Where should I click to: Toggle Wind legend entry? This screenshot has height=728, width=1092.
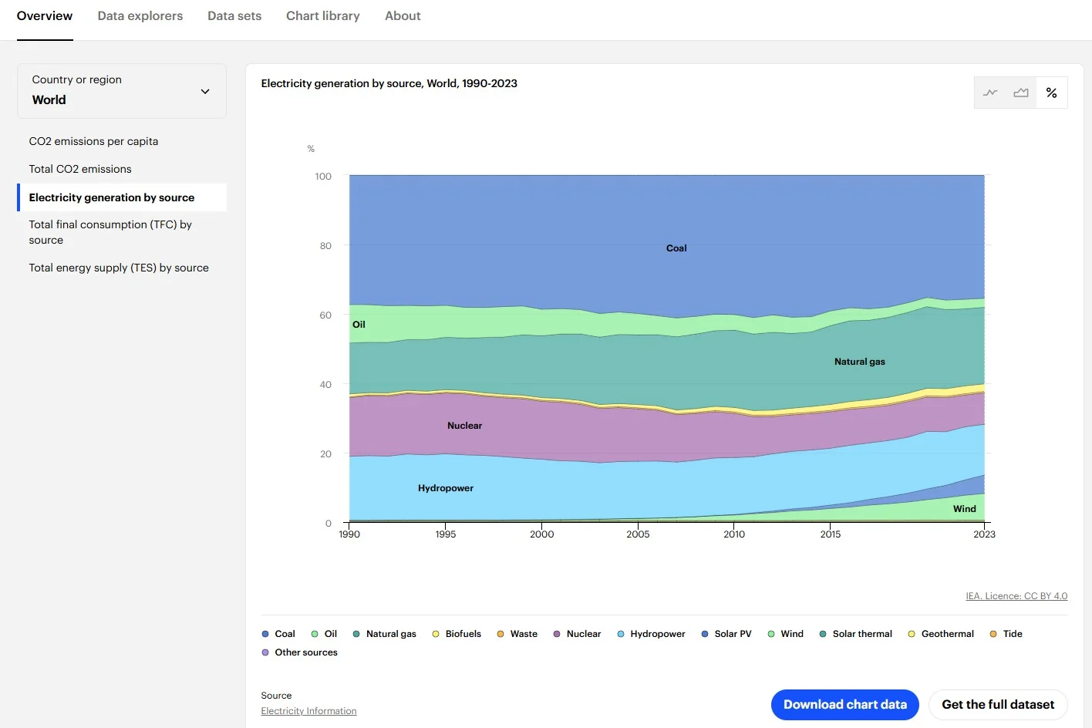[x=785, y=634]
